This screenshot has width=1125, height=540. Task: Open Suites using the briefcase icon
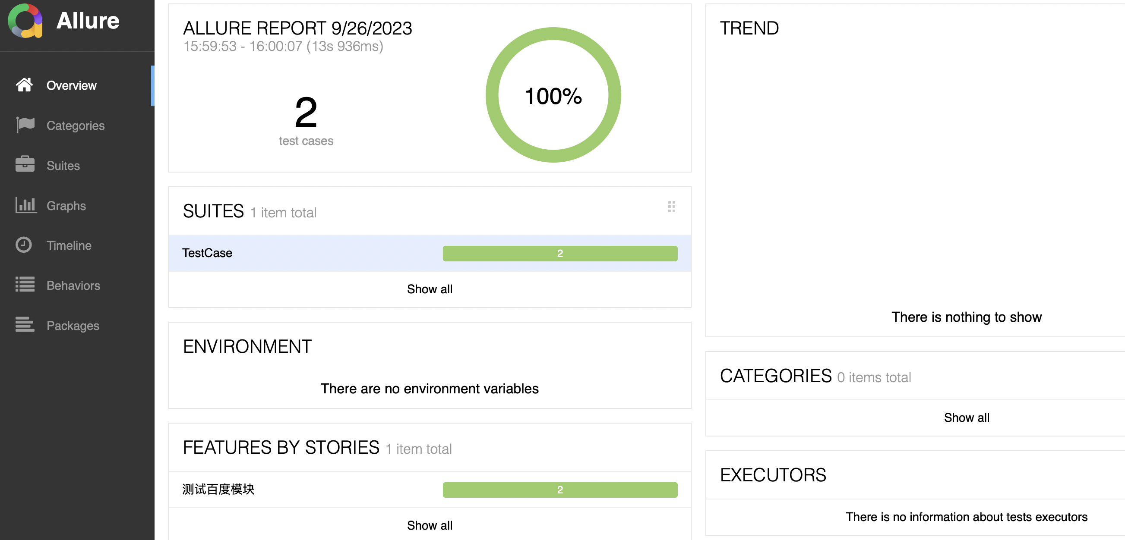click(25, 165)
